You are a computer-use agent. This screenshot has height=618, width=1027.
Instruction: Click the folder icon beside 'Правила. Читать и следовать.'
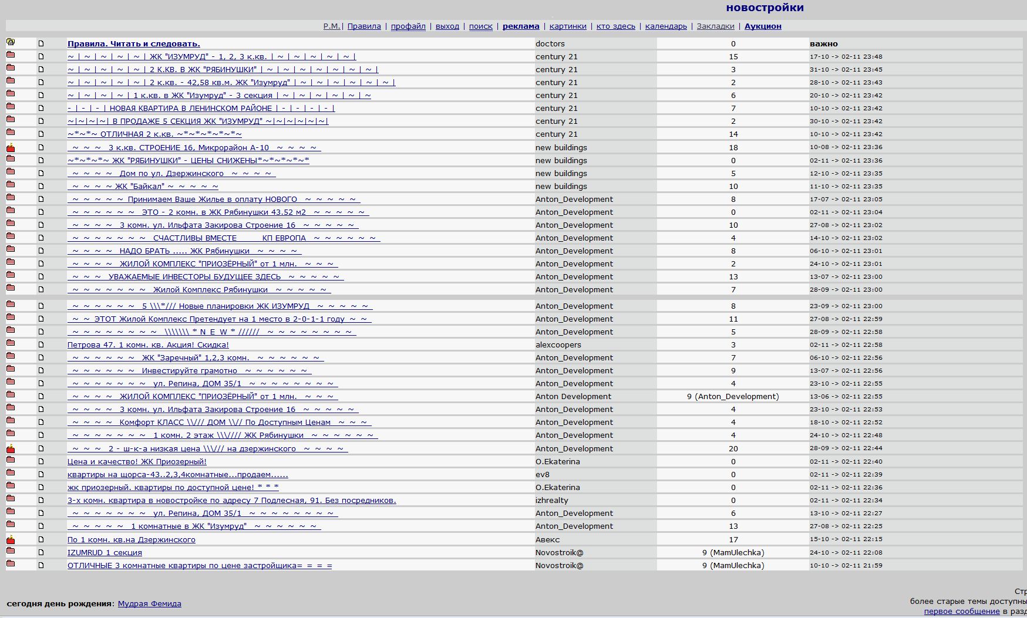(11, 42)
